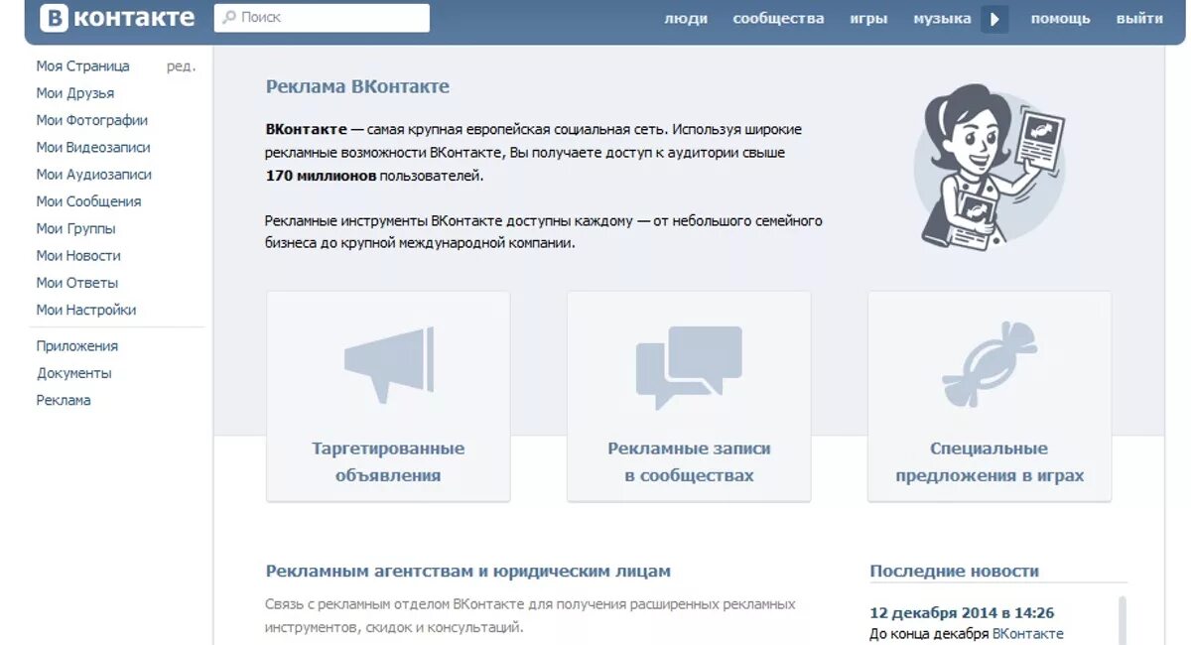Select Рекламные записи в сообществах label
The height and width of the screenshot is (645, 1191).
click(689, 461)
